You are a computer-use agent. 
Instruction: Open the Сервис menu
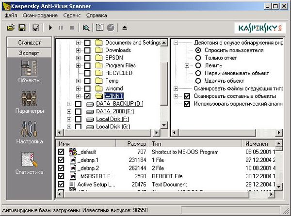[x=72, y=15]
